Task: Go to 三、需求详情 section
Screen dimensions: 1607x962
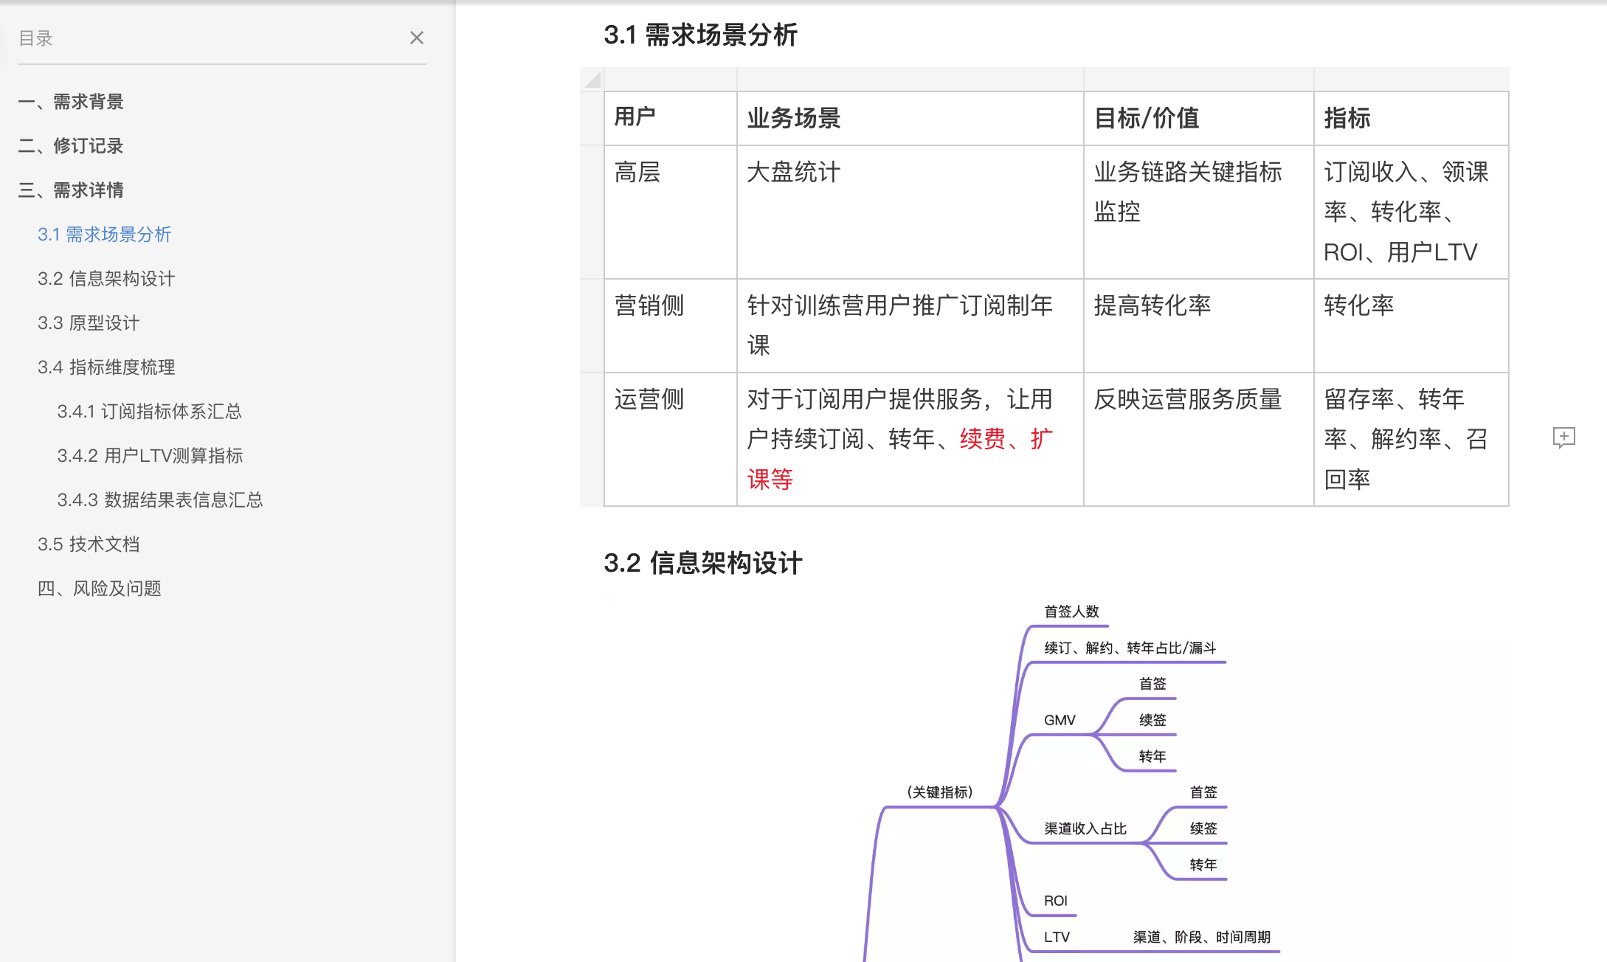Action: click(71, 190)
